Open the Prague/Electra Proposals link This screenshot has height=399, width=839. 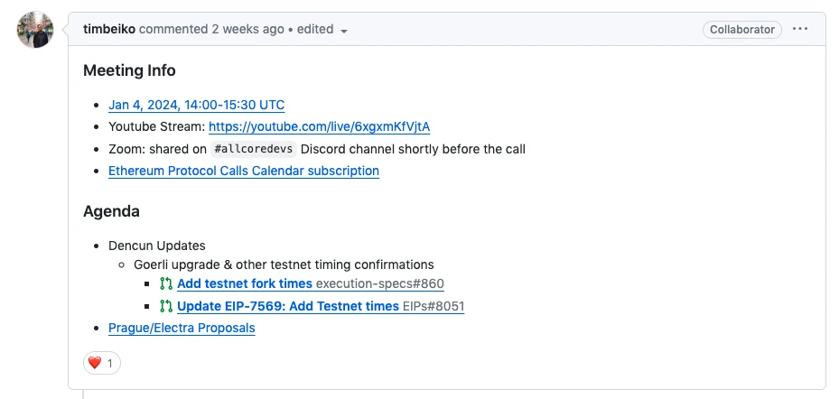[x=182, y=328]
